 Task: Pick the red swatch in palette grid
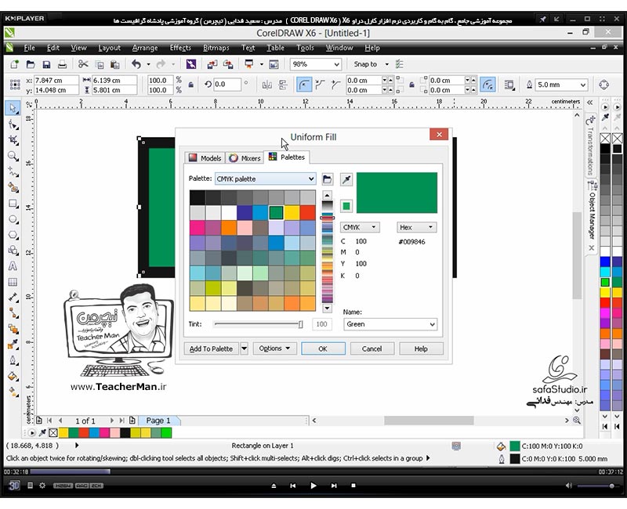click(x=307, y=212)
